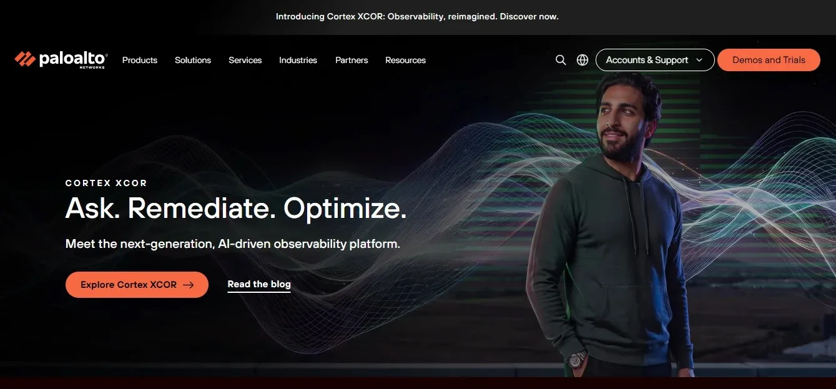Select Partners in the navigation bar
The width and height of the screenshot is (836, 389).
[x=352, y=60]
